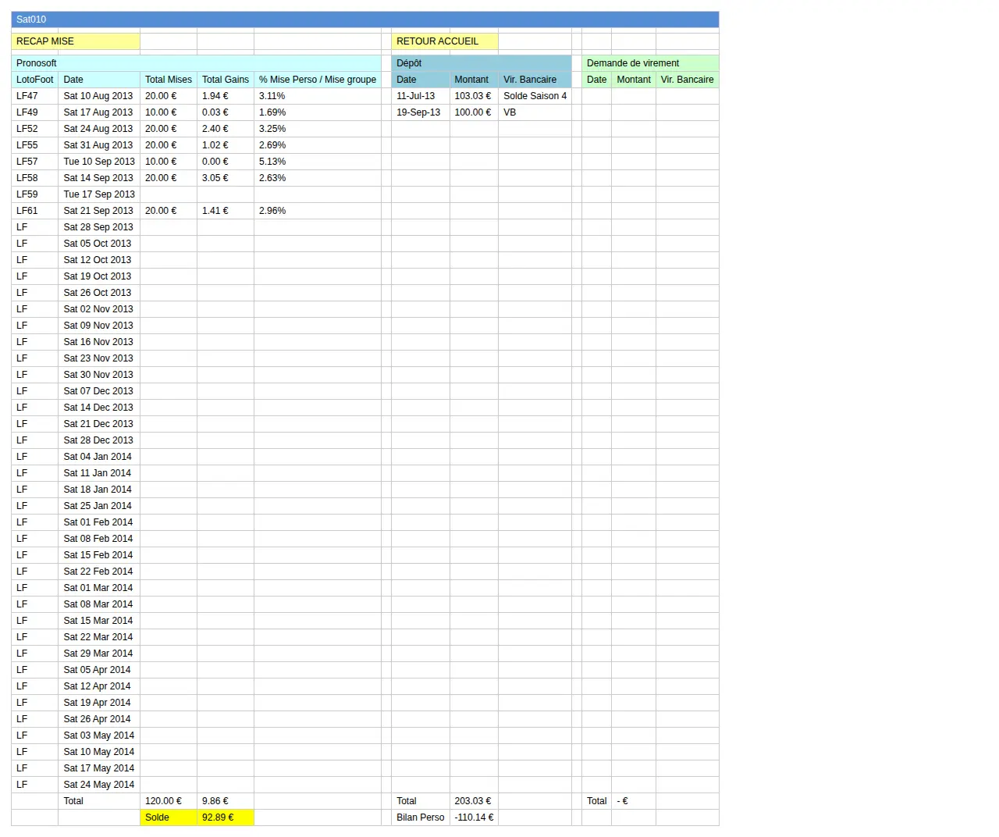Select the Sat010 title bar cell
The width and height of the screenshot is (999, 837).
[364, 20]
